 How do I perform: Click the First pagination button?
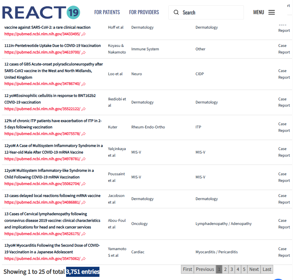(x=188, y=269)
